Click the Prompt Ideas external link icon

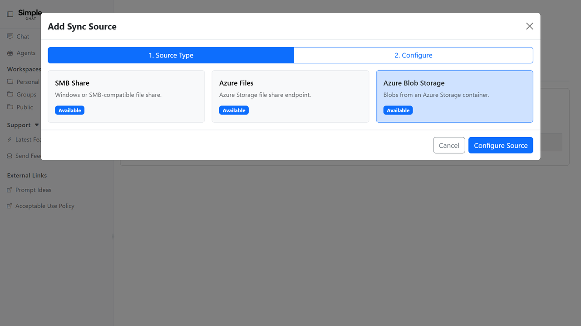(x=10, y=190)
